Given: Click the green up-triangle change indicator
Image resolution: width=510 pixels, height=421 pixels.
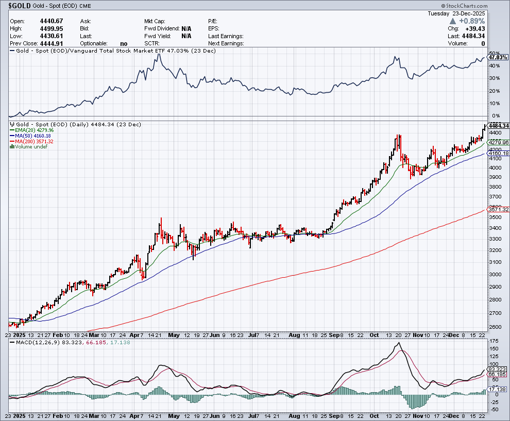Looking at the screenshot, I should pyautogui.click(x=453, y=21).
